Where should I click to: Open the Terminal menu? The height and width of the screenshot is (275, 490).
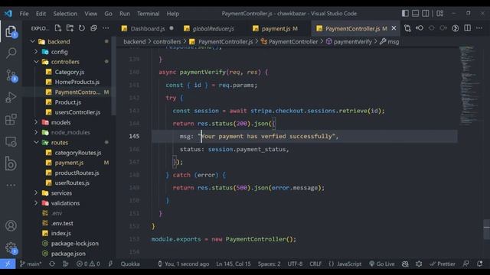[x=148, y=14]
